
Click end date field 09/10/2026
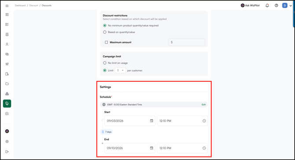click(129, 148)
